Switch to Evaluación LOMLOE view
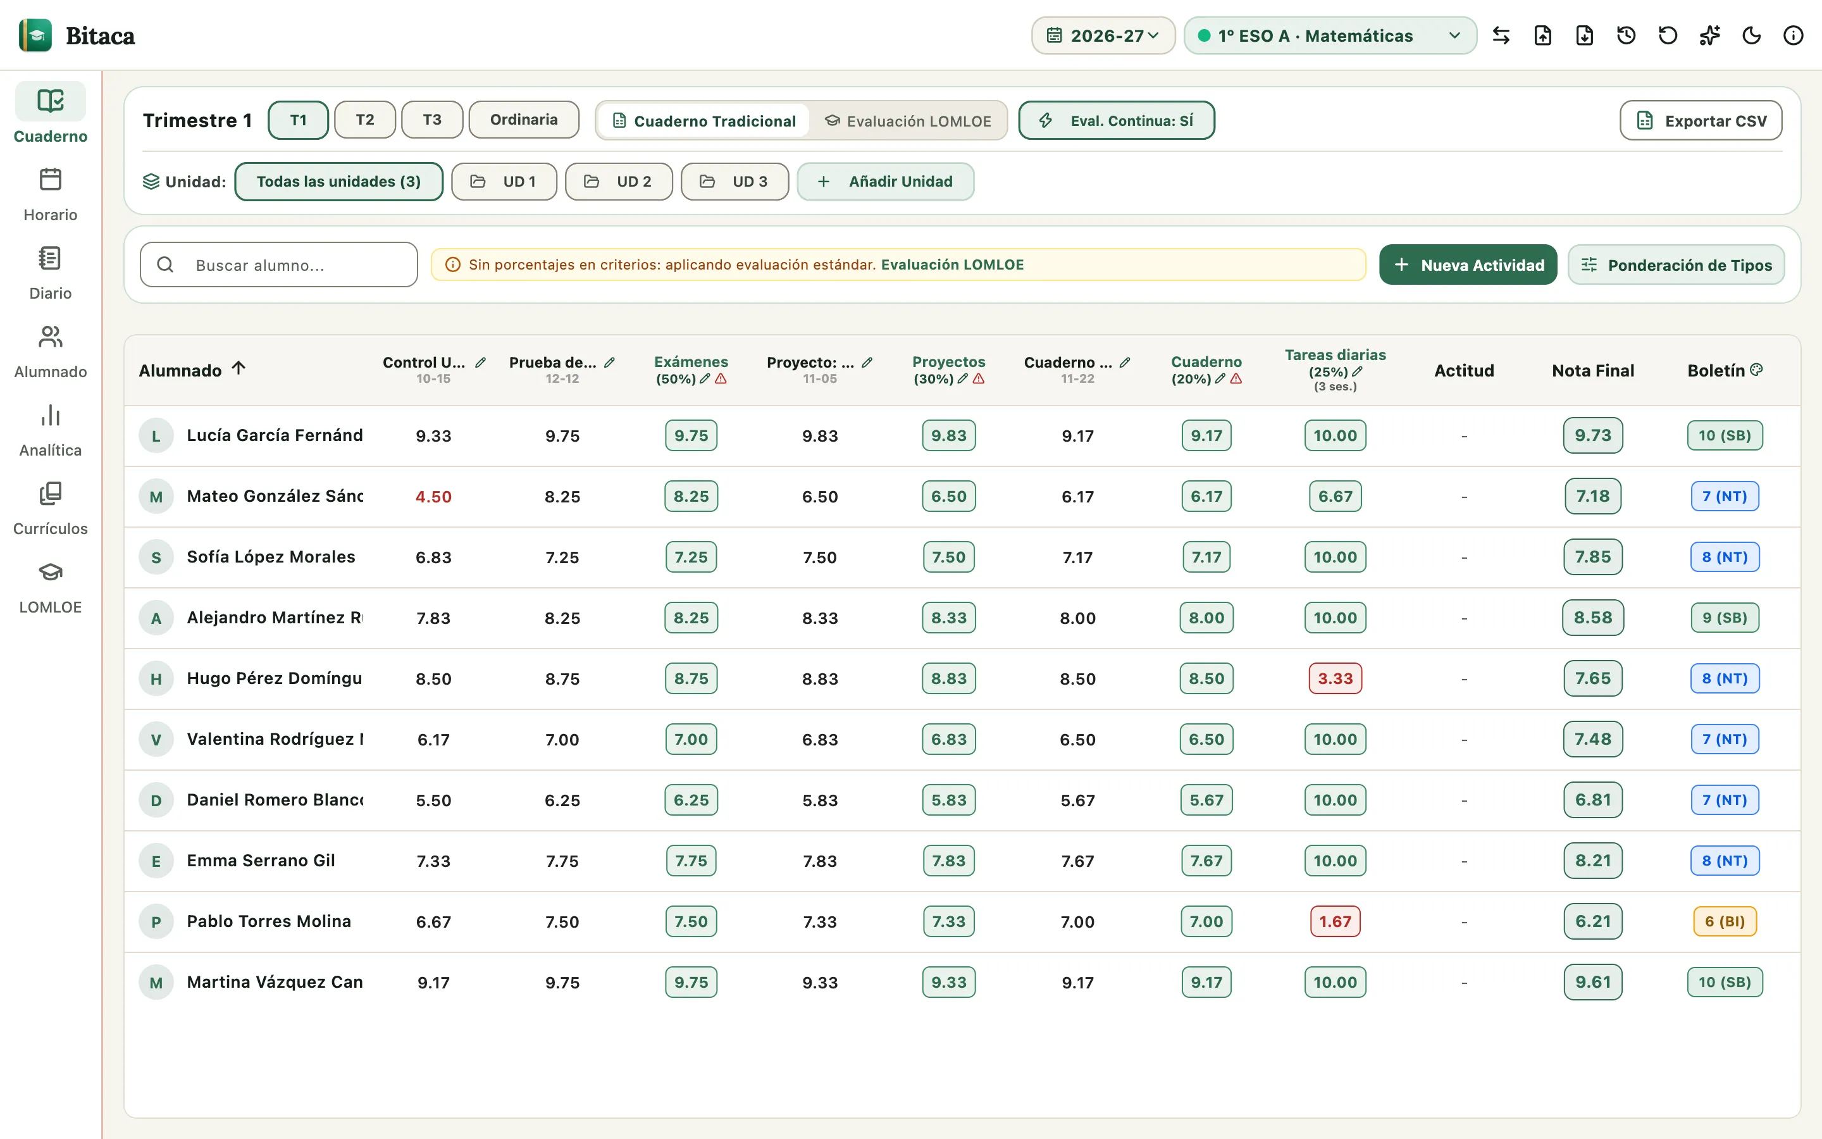The image size is (1822, 1139). click(908, 120)
